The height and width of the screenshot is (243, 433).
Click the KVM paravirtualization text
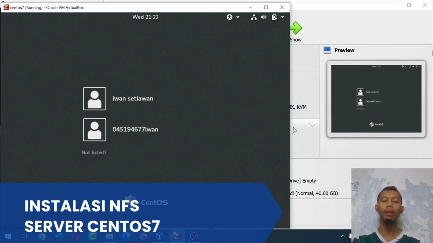[301, 107]
